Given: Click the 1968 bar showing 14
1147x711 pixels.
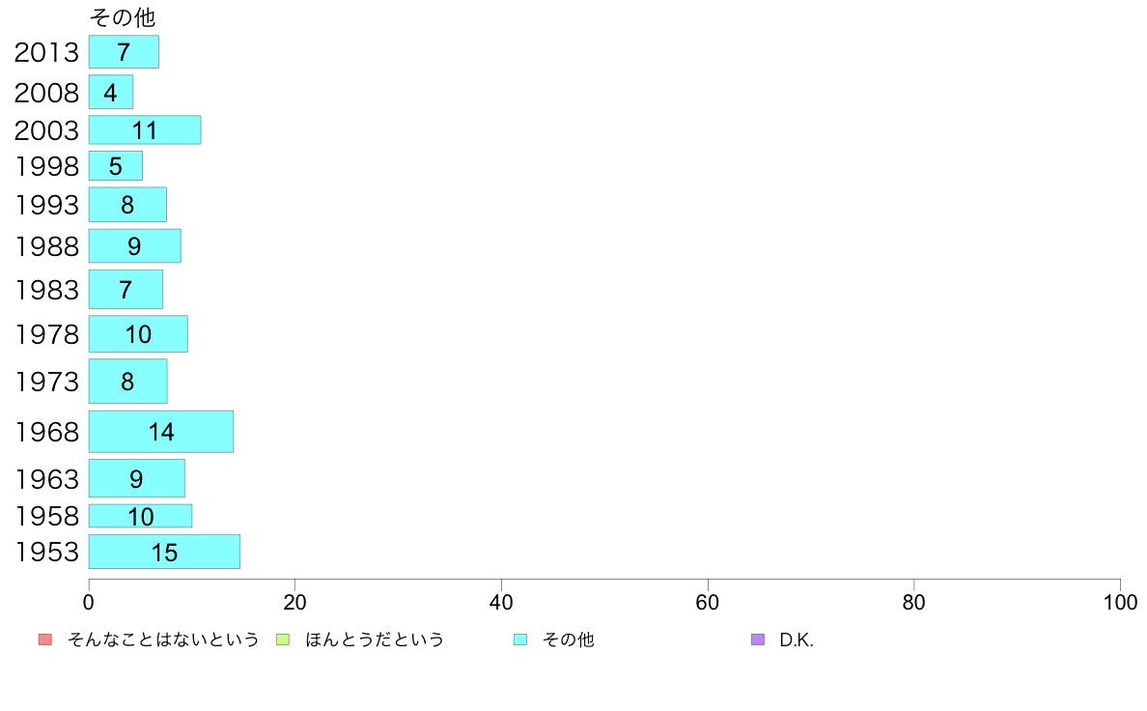Looking at the screenshot, I should pos(161,432).
